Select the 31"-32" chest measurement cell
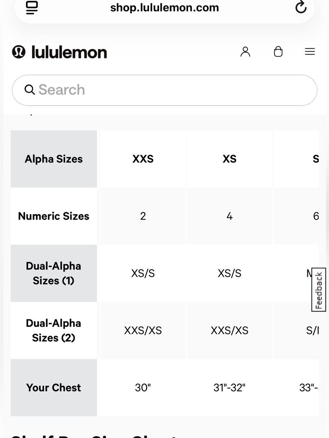329x438 pixels. click(x=230, y=388)
